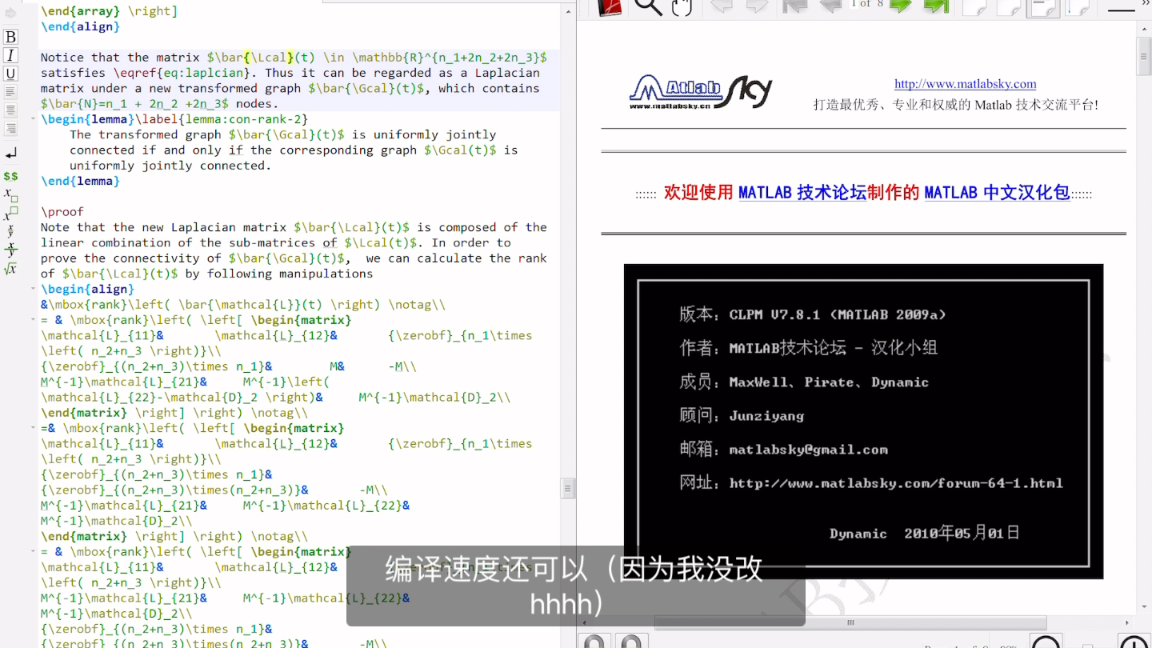
Task: Click the PDF viewer horizontal scrollbar thumb
Action: pyautogui.click(x=850, y=622)
